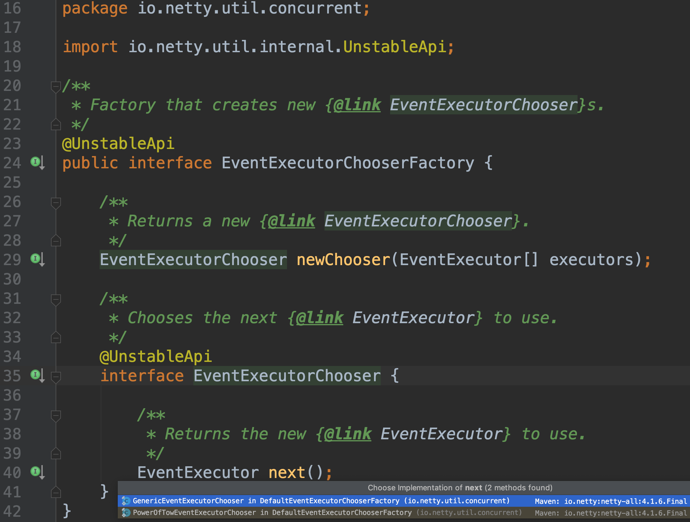Click the @UnstableApi annotation on line 23

[x=118, y=144]
